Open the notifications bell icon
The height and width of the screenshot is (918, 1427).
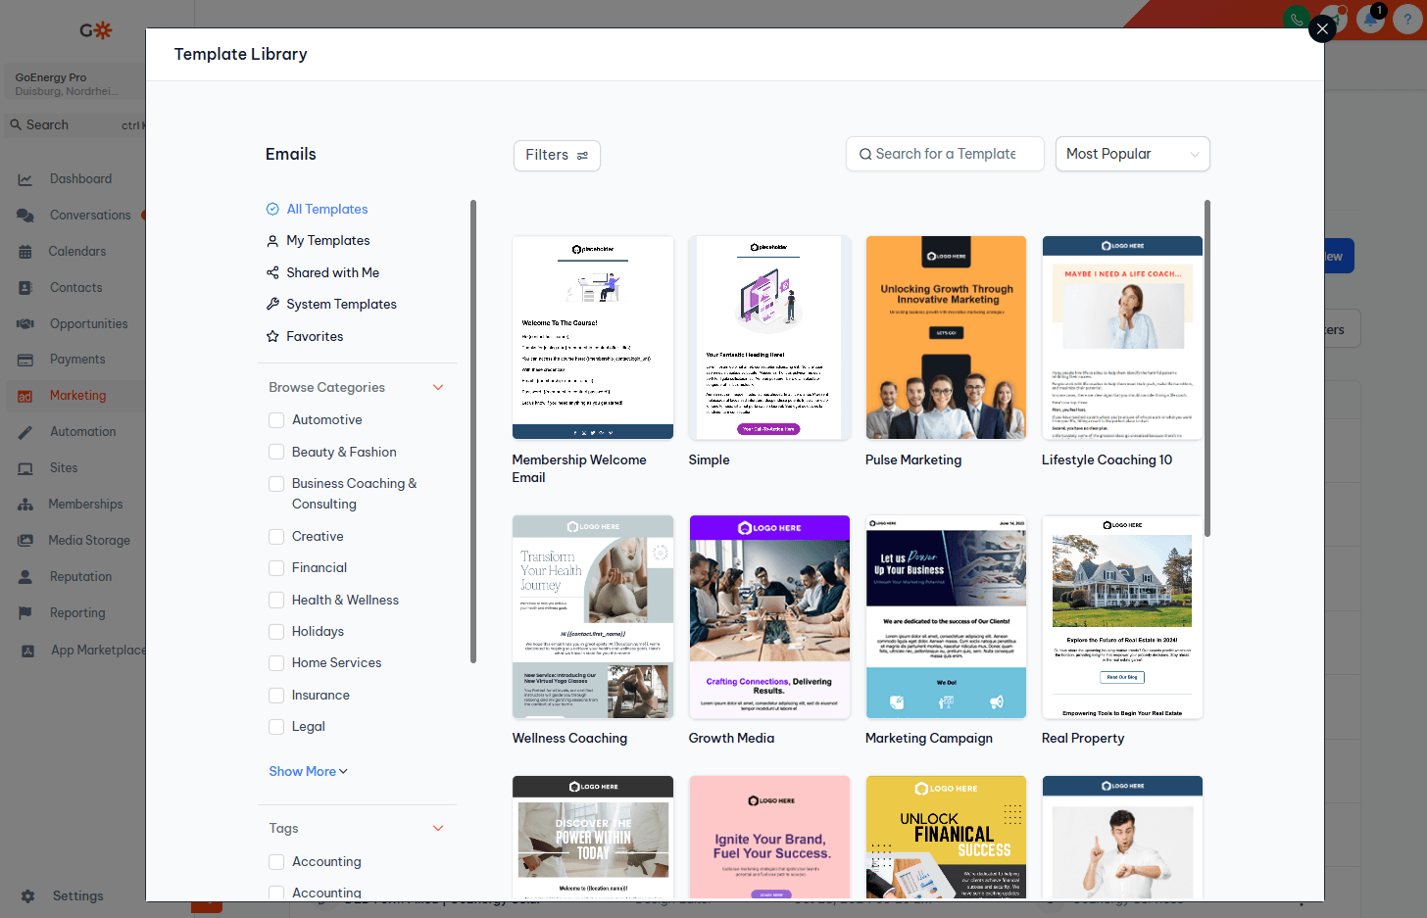1370,19
